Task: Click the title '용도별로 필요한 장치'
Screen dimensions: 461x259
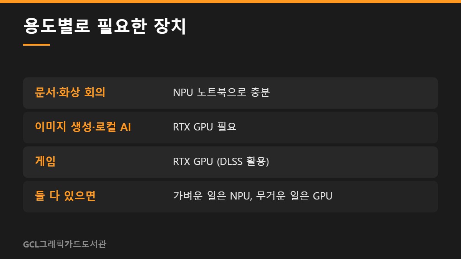Action: coord(104,27)
